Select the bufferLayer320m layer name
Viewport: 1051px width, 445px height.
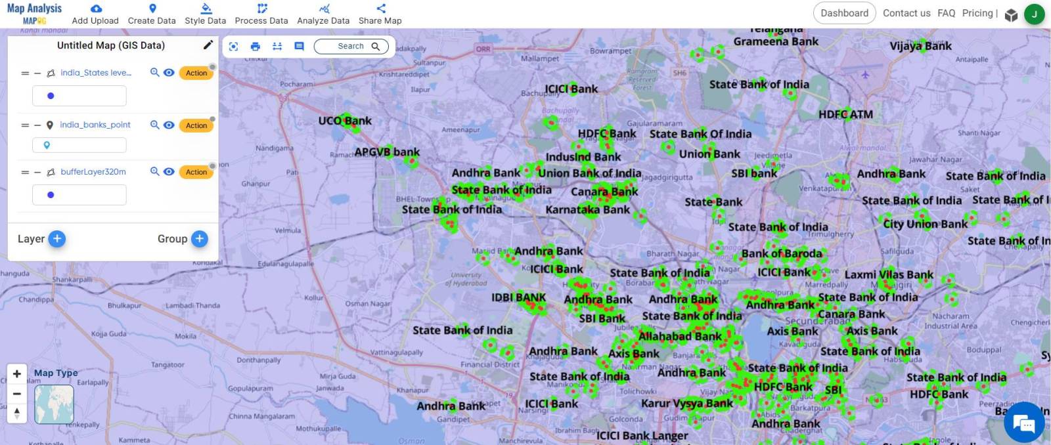point(93,172)
